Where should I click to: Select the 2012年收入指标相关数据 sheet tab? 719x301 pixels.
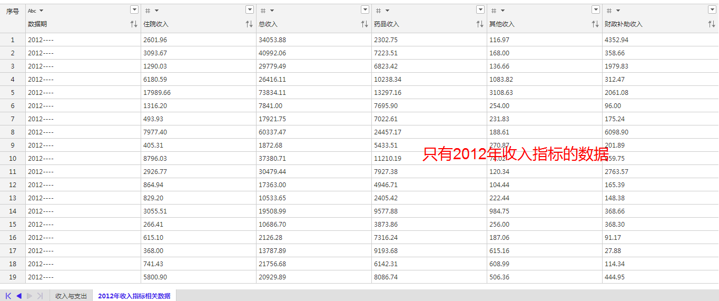[134, 296]
